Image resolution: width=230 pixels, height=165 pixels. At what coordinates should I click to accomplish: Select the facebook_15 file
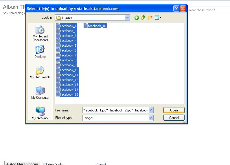(x=67, y=94)
